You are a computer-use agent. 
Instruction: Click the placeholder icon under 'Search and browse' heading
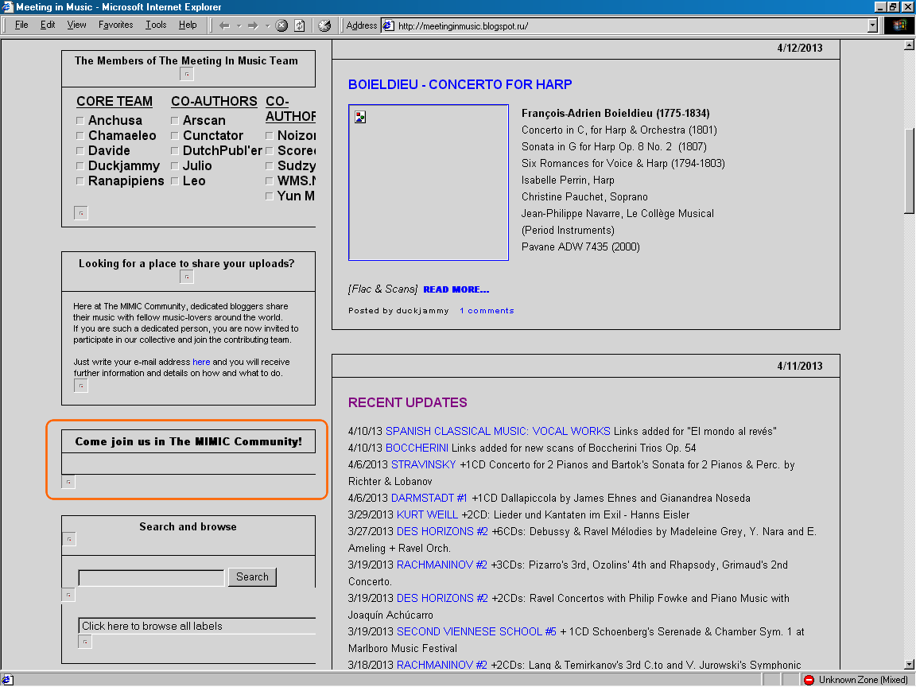click(x=69, y=539)
